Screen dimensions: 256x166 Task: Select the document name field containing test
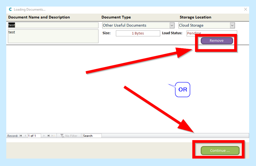coord(53,25)
